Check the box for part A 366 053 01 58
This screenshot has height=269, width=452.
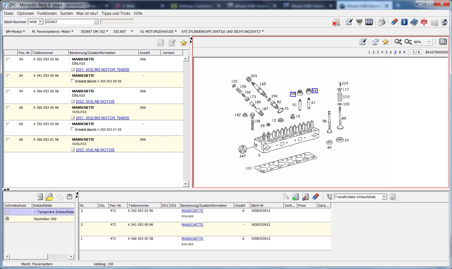pos(8,140)
